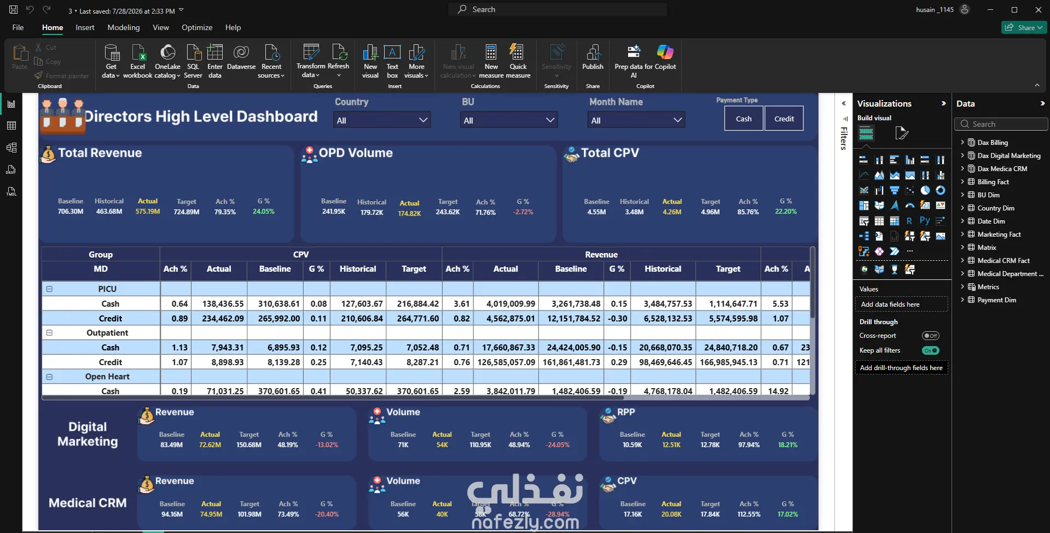Open the BU slicer dropdown
Viewport: 1050px width, 533px height.
(509, 120)
